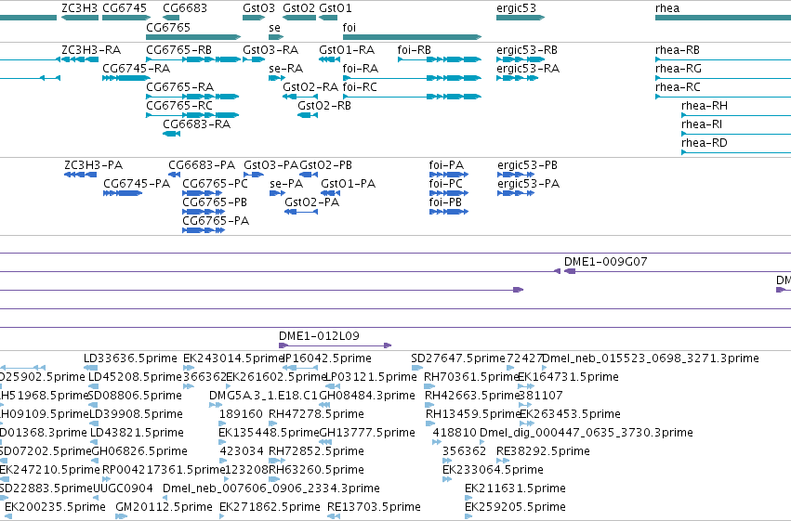Click the CG6765-RA transcript label

(180, 87)
